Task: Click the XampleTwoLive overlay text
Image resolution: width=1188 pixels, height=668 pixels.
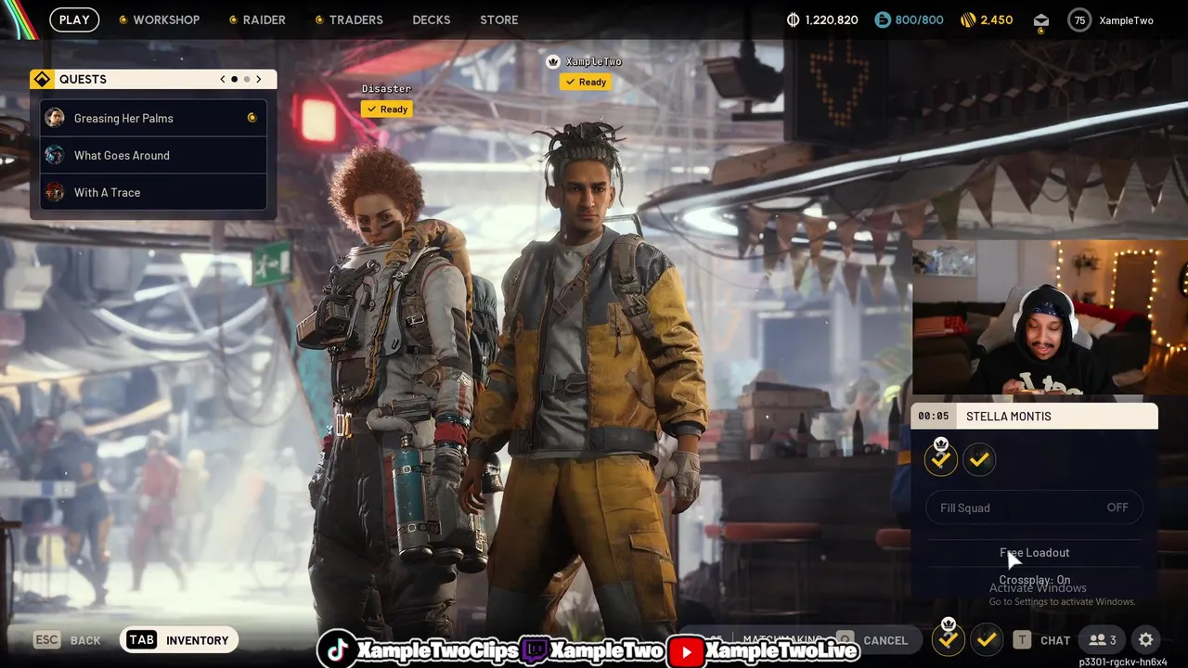Action: pyautogui.click(x=781, y=651)
